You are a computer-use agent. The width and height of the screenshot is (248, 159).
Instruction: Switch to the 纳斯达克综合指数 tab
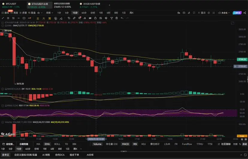[62, 5]
